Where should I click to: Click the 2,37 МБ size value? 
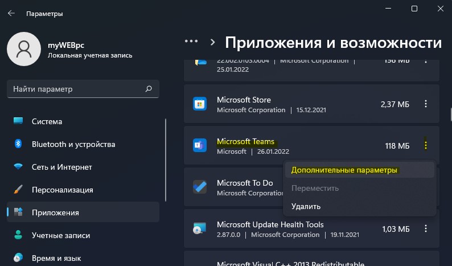tap(395, 104)
